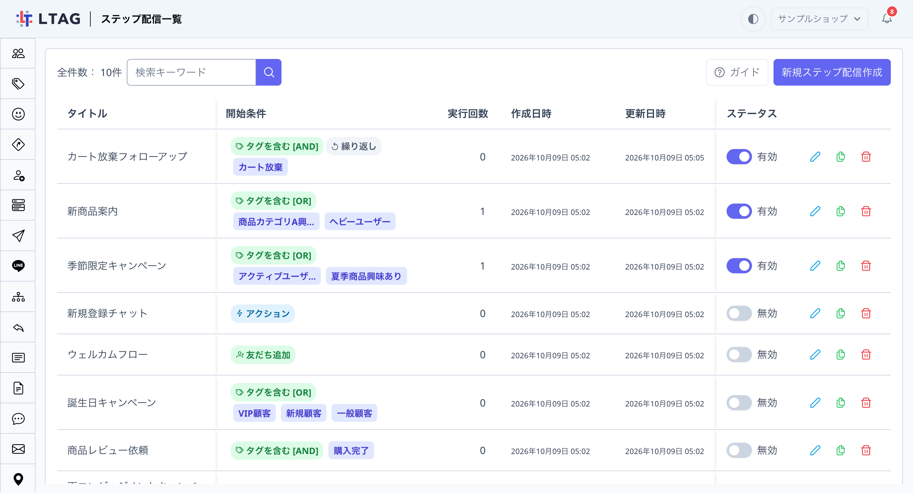Click 新規ステップ配信作成 button
Image resolution: width=913 pixels, height=494 pixels.
point(832,72)
